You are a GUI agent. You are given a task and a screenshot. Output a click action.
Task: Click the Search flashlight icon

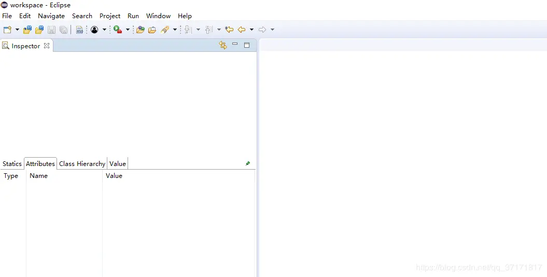point(165,30)
